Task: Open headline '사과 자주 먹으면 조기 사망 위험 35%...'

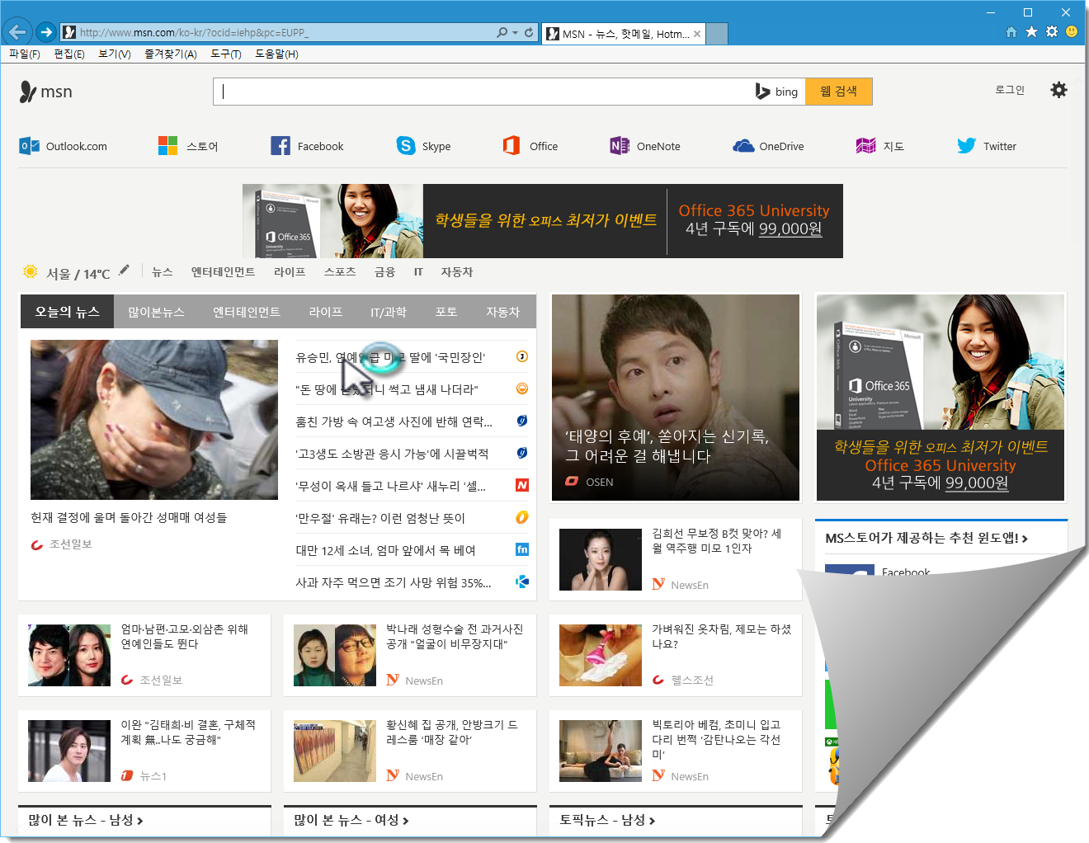Action: click(394, 582)
